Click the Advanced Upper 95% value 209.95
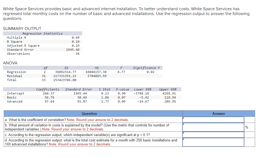 point(170,101)
